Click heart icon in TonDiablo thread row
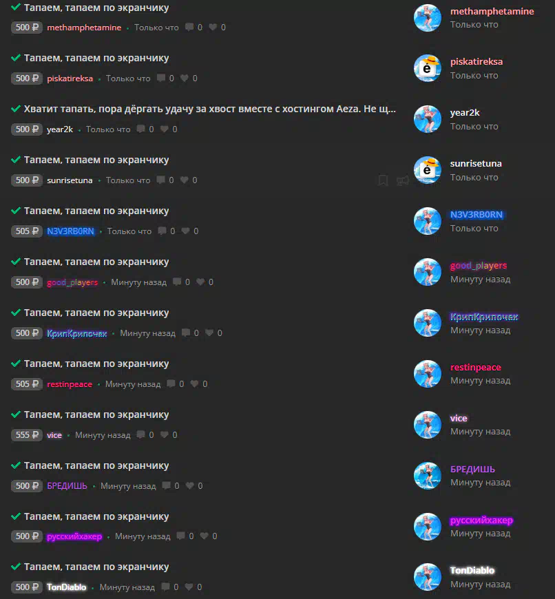Viewport: 555px width, 599px height. [x=189, y=587]
